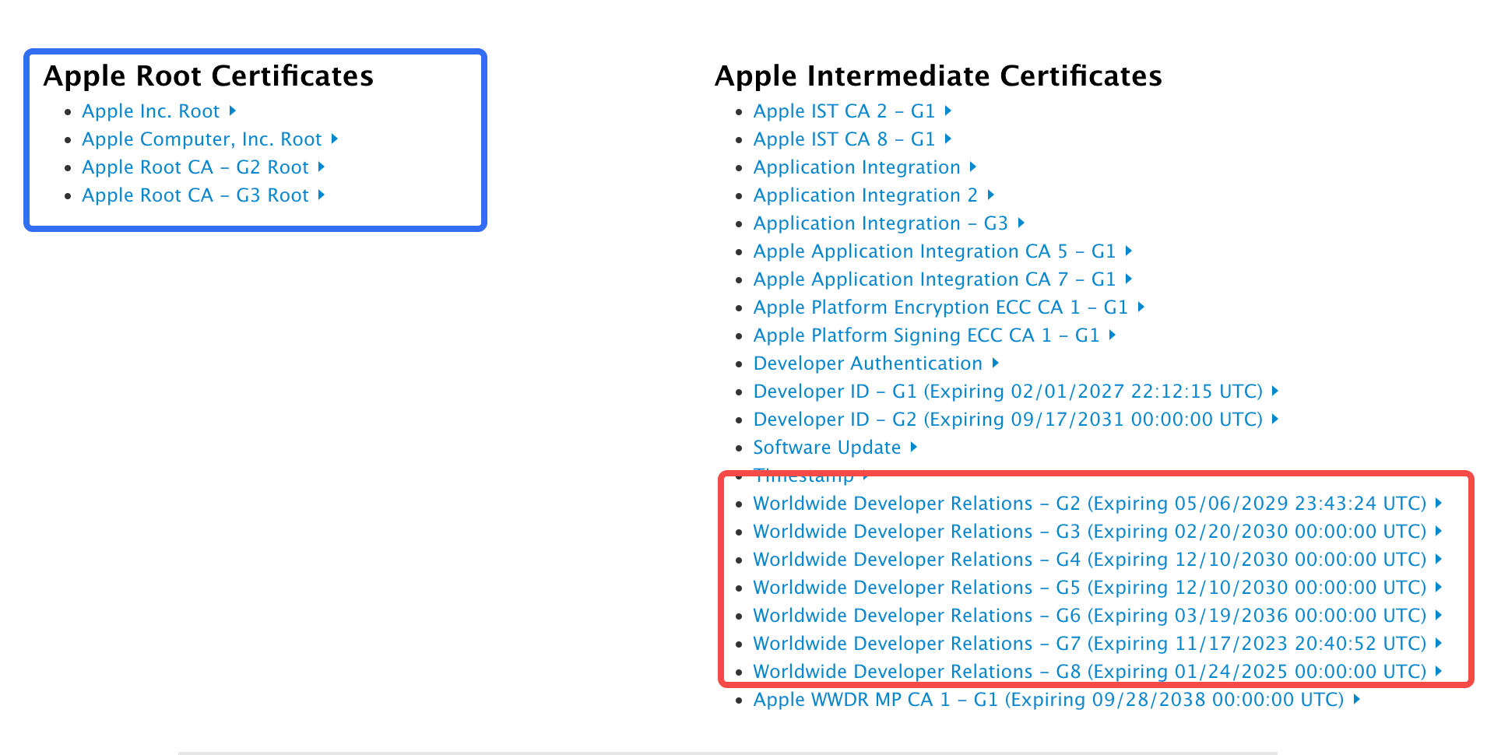Image resolution: width=1487 pixels, height=755 pixels.
Task: Open Apple Platform Signing ECC CA 1 – G1
Action: click(926, 335)
